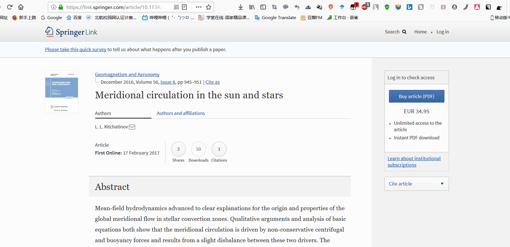This screenshot has height=247, width=510.
Task: Click the article title 'Meridional circulation in the sun and stars'
Action: (189, 95)
